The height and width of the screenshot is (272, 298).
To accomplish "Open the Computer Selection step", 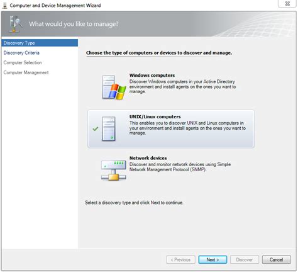I will (x=23, y=62).
